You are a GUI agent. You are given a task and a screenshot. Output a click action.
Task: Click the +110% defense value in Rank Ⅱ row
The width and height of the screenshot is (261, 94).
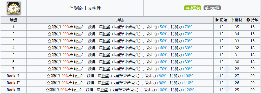pyautogui.click(x=187, y=83)
